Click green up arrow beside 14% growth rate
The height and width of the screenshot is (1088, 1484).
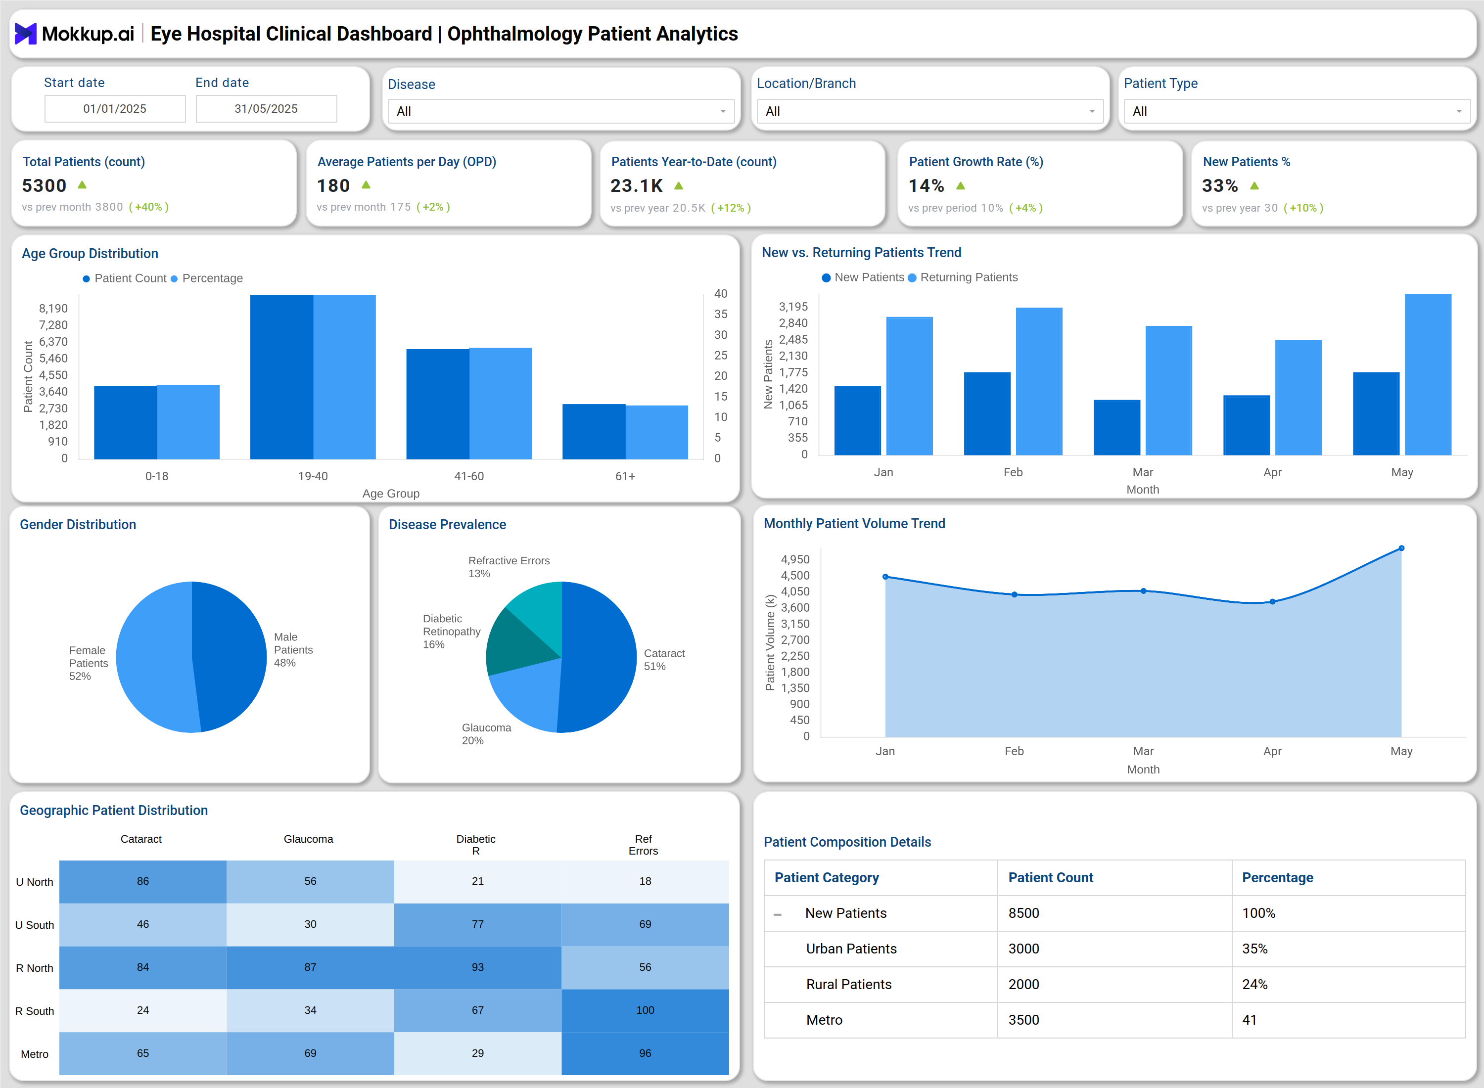click(x=960, y=186)
